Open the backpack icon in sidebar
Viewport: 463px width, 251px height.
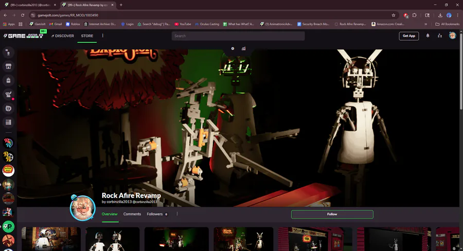click(x=8, y=80)
